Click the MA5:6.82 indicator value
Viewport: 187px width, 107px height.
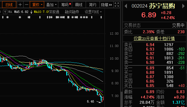tap(21, 12)
